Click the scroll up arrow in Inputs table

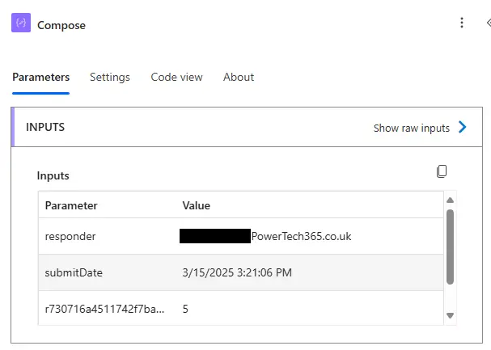tap(451, 200)
